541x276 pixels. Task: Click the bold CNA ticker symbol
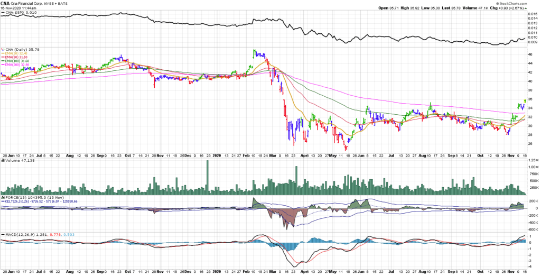coord(5,3)
